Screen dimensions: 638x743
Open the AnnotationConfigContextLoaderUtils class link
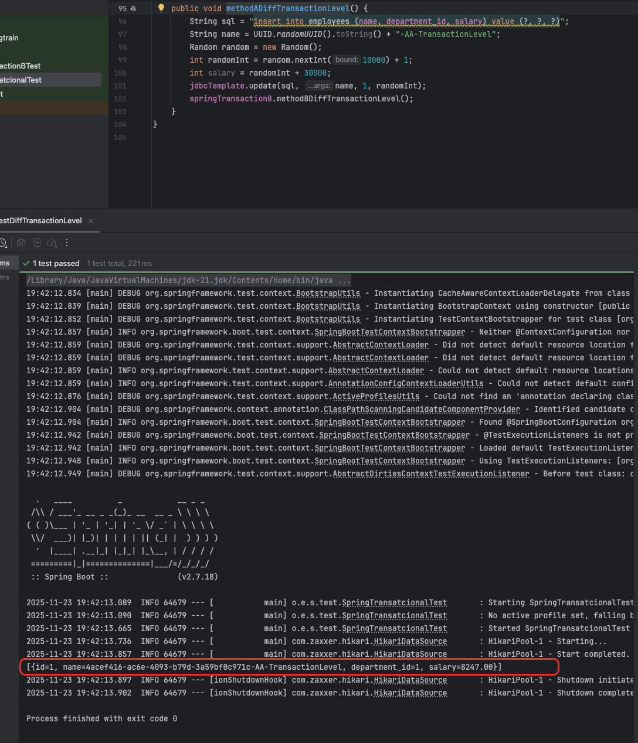(405, 383)
